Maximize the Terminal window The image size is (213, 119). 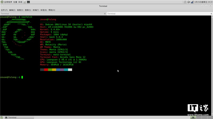206,6
